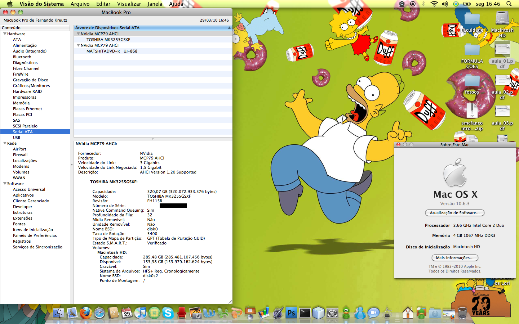Open VirtualBox cube icon in Dock
Viewport: 519px width, 324px height.
(x=319, y=313)
